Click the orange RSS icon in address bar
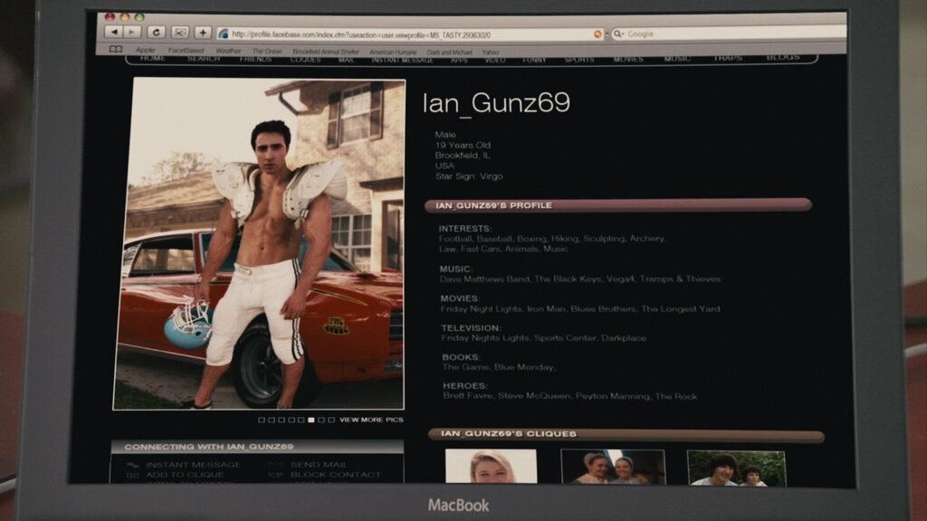This screenshot has height=521, width=927. tap(597, 33)
